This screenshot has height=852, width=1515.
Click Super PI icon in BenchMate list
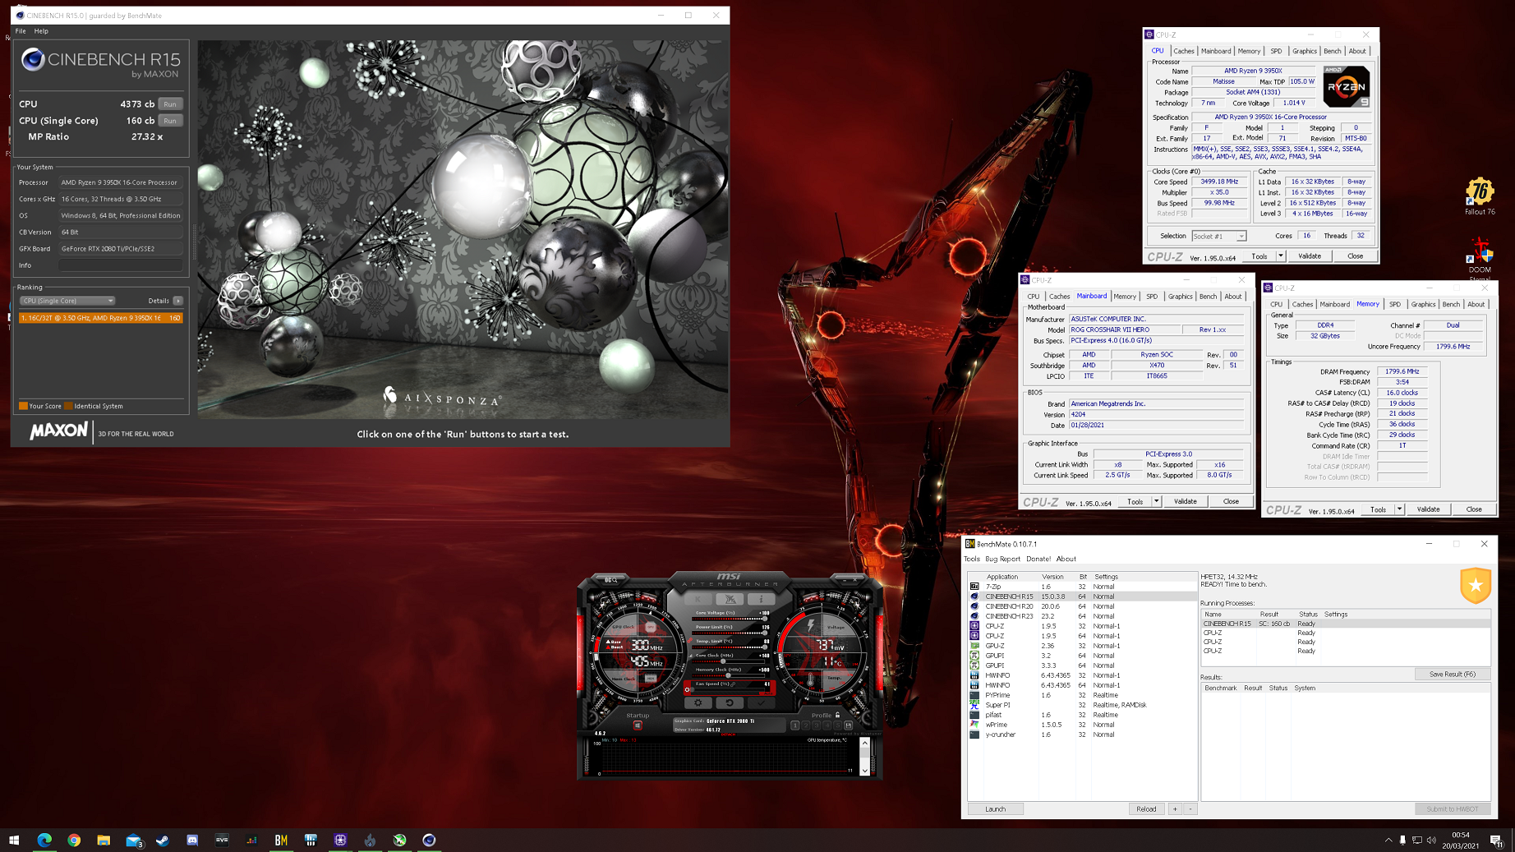point(974,705)
